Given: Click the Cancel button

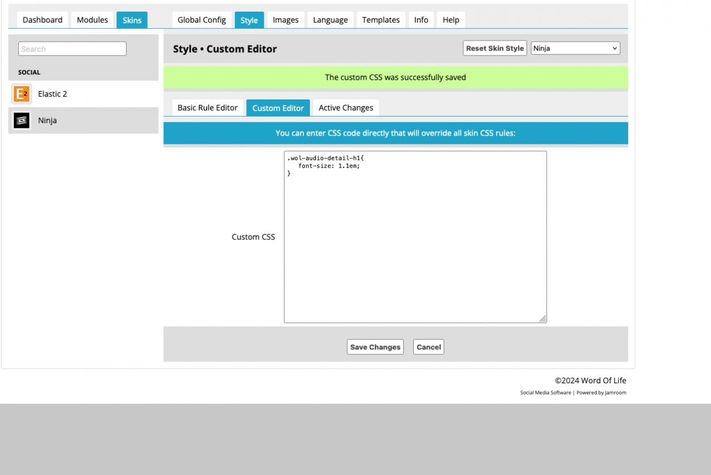Looking at the screenshot, I should (x=428, y=347).
